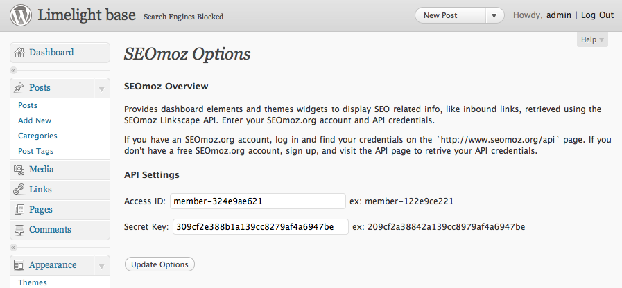Click the Update Options button
The width and height of the screenshot is (622, 288).
159,264
